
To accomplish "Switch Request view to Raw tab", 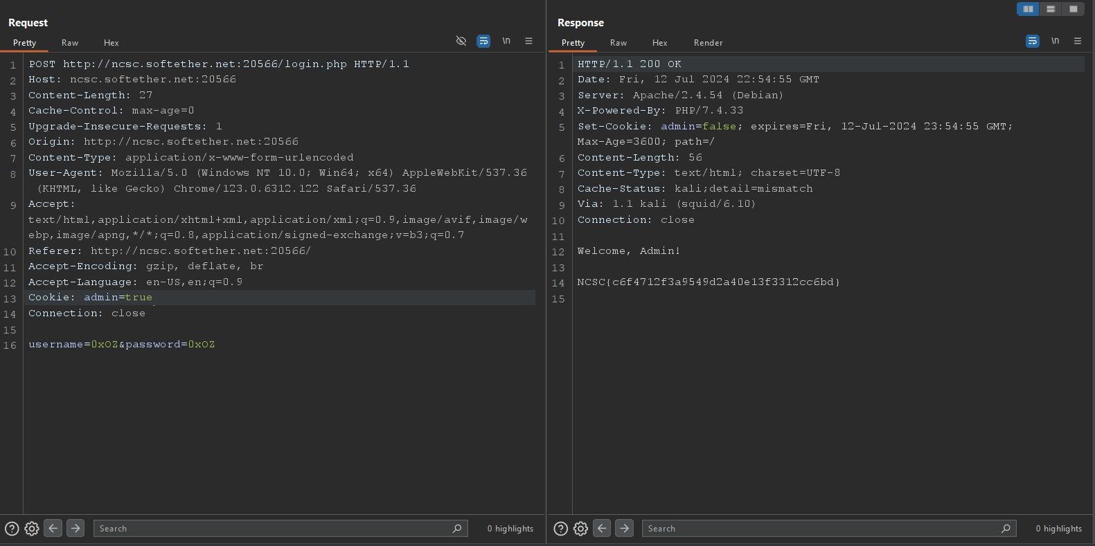I will [70, 43].
